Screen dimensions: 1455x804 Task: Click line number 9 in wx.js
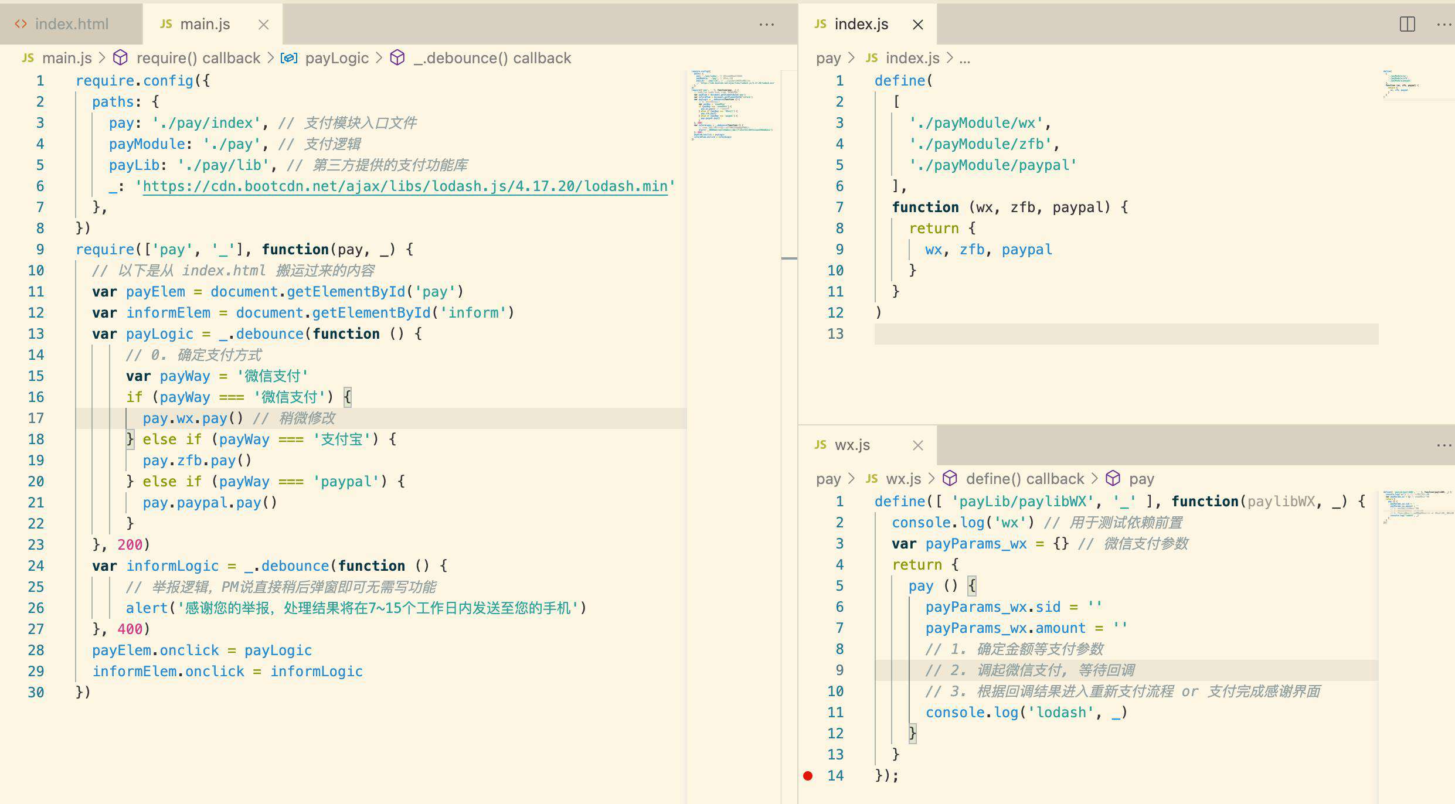tap(839, 670)
